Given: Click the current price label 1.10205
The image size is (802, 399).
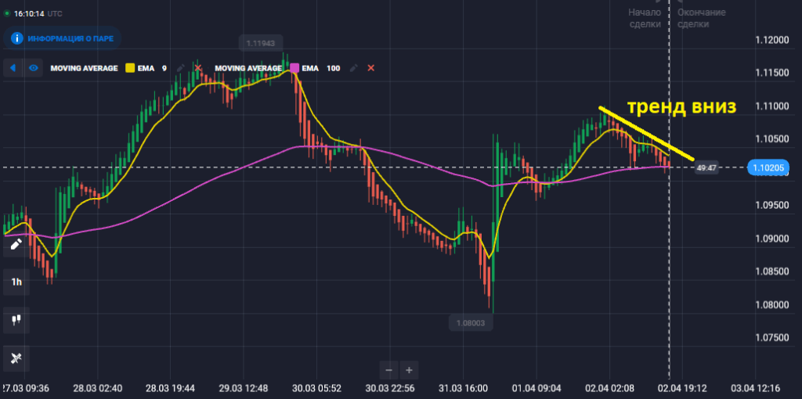Looking at the screenshot, I should (766, 167).
